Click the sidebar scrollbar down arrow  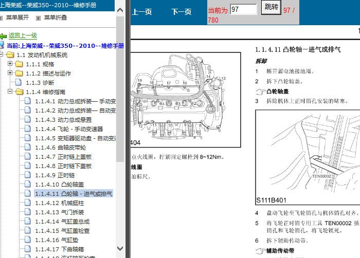(120, 248)
